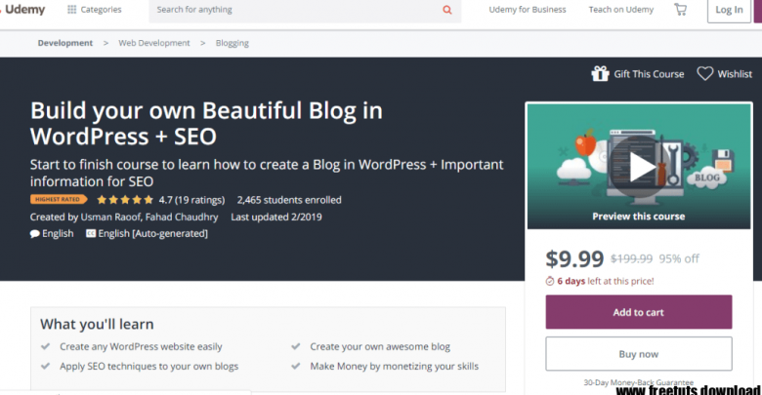Open the Categories grid icon
The width and height of the screenshot is (762, 395).
click(71, 9)
